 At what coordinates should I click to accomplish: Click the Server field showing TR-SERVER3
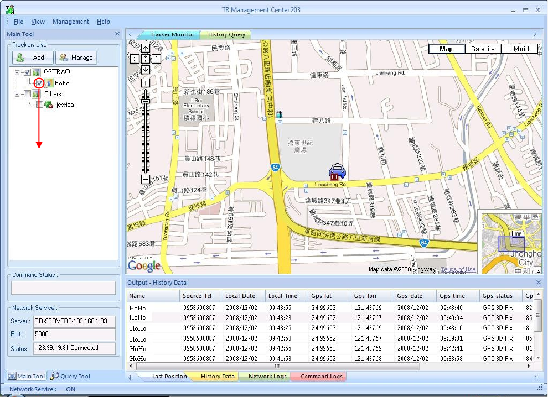pos(74,322)
